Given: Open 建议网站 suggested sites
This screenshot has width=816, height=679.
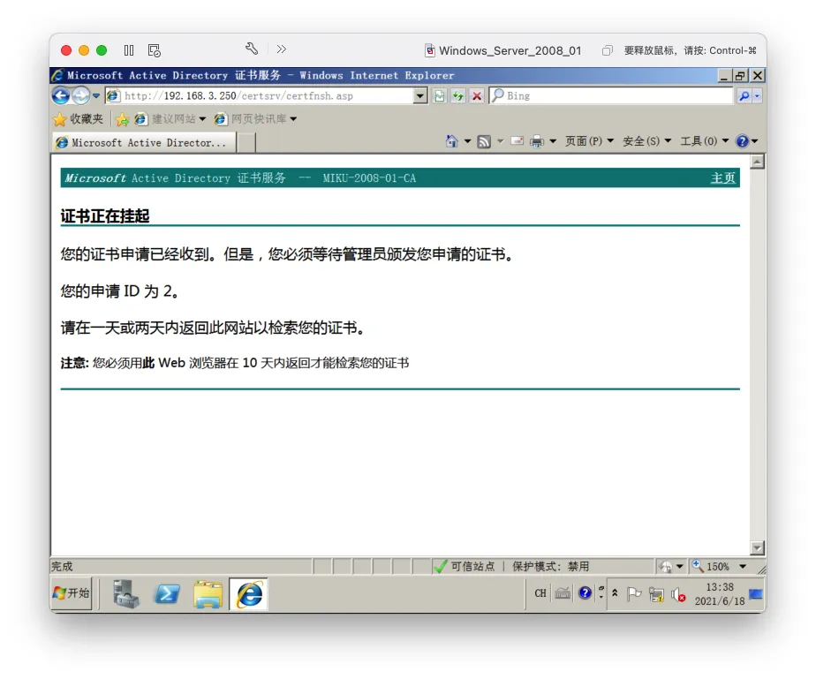Looking at the screenshot, I should (170, 119).
